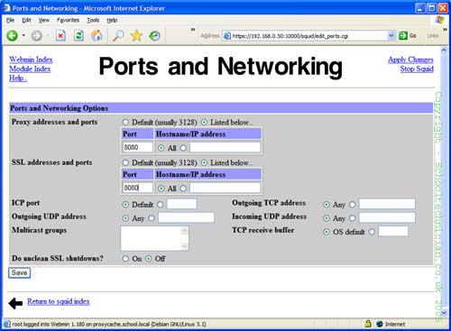Image resolution: width=451 pixels, height=331 pixels.
Task: Click the SSL Port field containing 8080
Action: 138,188
